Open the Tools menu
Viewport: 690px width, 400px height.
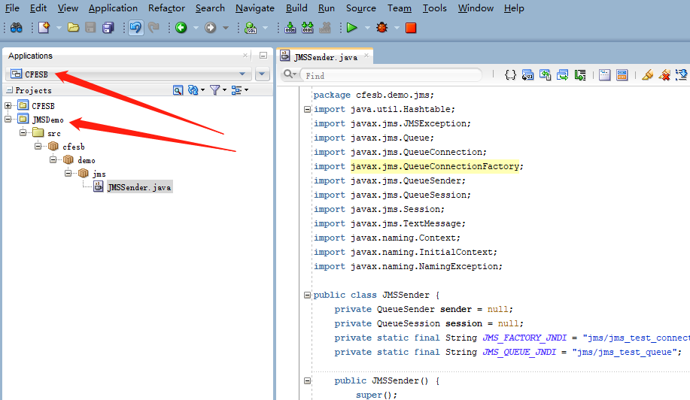point(435,8)
